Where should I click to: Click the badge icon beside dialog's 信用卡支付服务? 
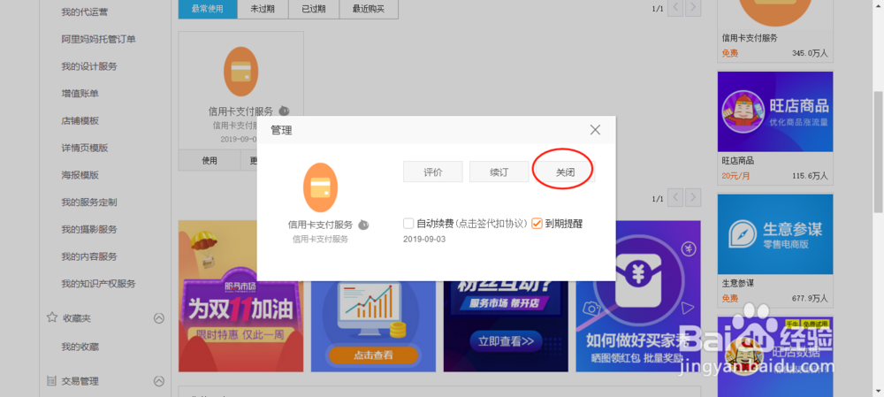pos(363,225)
